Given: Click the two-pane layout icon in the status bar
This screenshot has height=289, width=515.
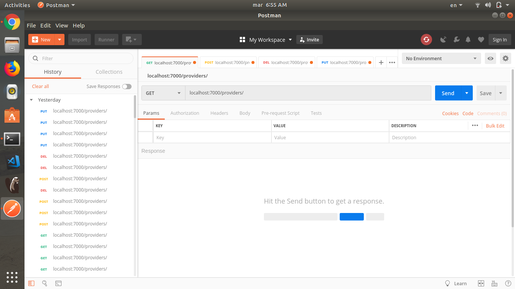Looking at the screenshot, I should tap(481, 283).
